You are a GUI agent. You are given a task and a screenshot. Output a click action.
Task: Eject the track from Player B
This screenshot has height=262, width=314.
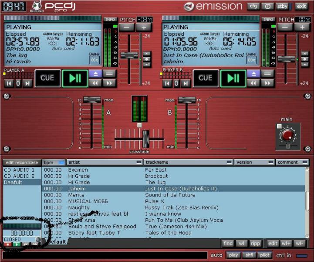tap(254, 74)
